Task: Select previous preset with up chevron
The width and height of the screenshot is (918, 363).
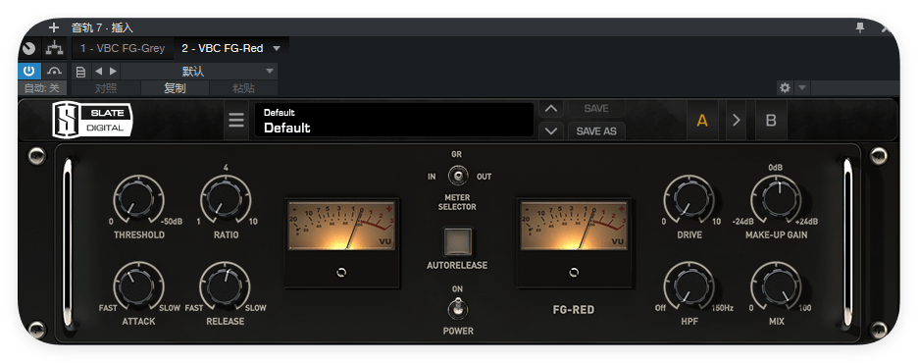Action: 550,109
